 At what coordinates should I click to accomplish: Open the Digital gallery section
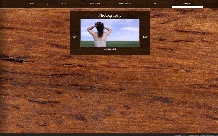63,4
